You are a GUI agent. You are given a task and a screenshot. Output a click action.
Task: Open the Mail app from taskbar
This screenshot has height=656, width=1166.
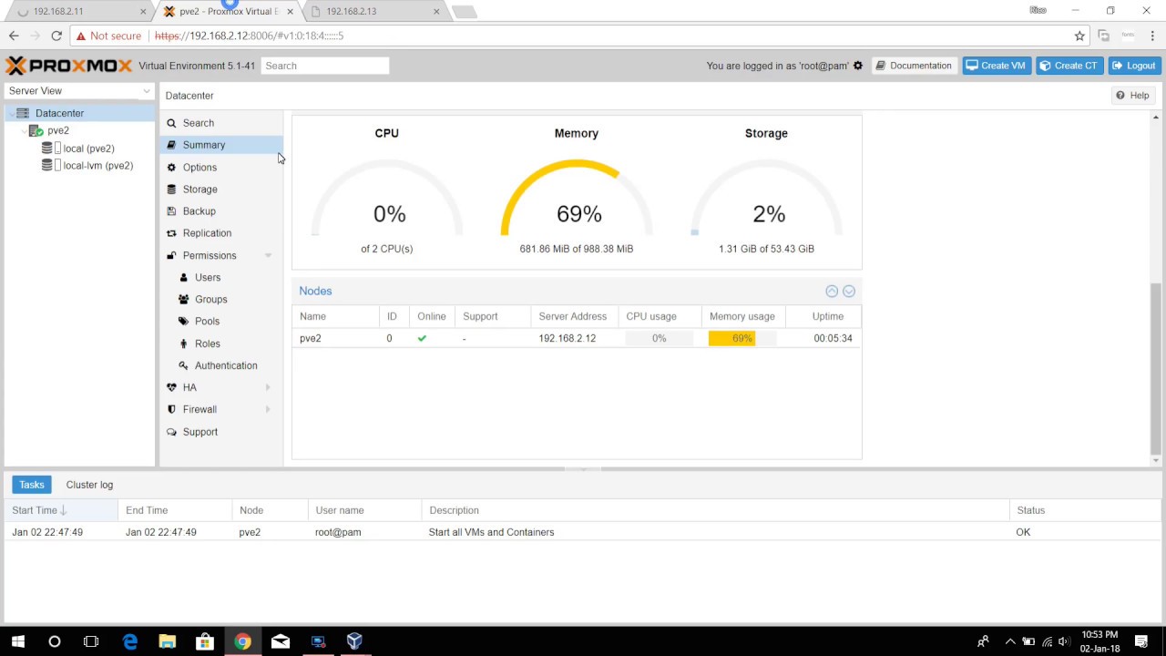click(280, 641)
